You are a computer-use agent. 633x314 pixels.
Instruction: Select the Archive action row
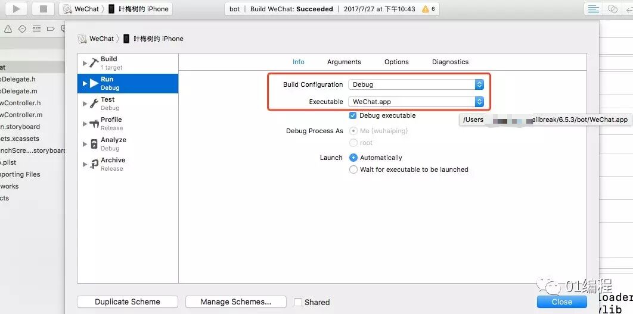point(128,164)
